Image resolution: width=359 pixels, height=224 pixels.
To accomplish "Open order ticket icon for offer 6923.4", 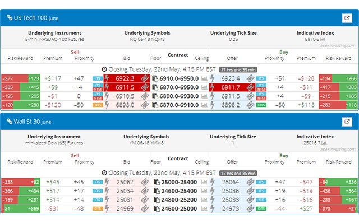I will 250,78.
